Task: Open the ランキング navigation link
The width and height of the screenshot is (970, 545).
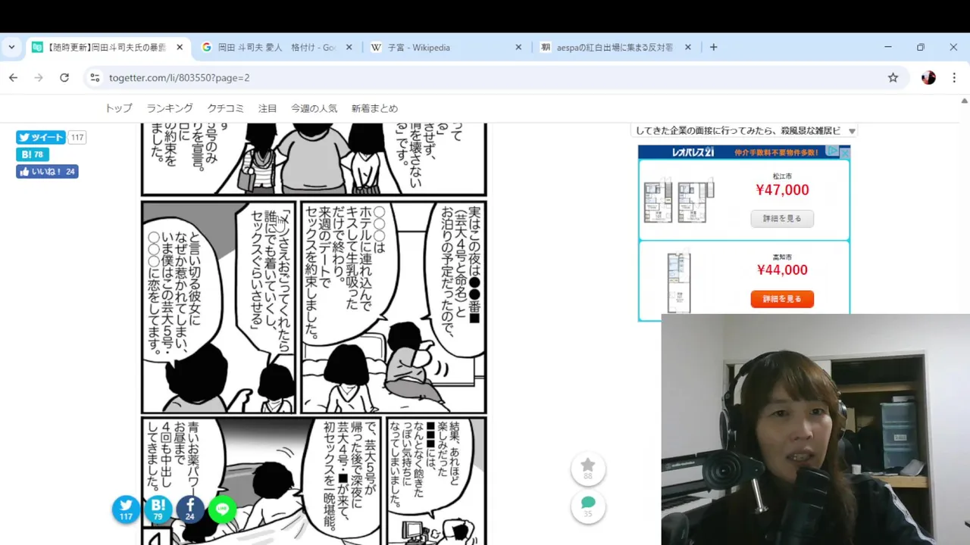Action: point(170,108)
